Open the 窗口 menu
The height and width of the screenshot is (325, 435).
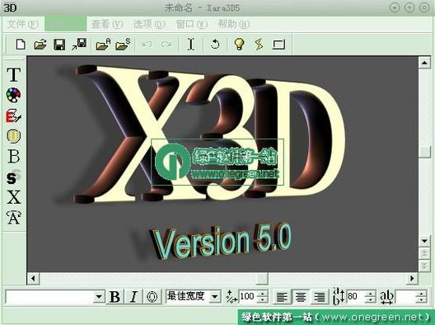191,25
